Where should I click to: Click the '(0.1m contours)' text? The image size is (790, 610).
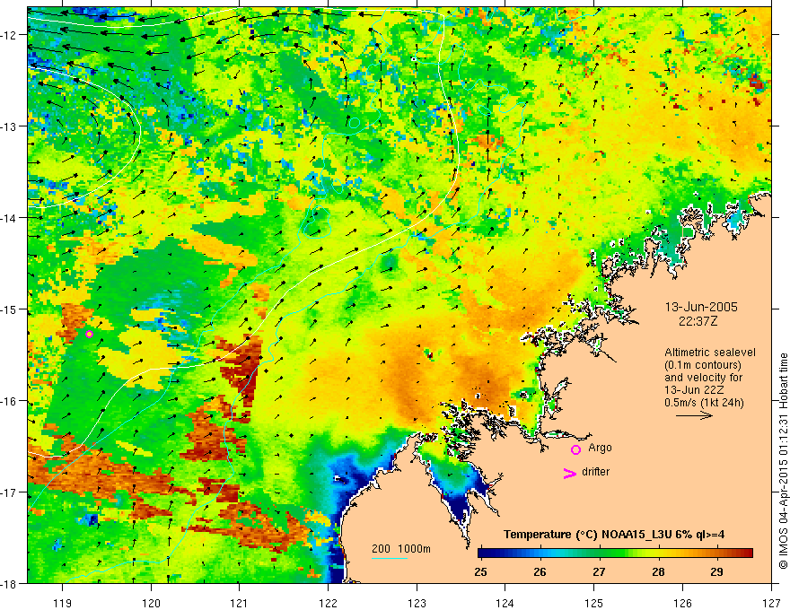coord(703,365)
